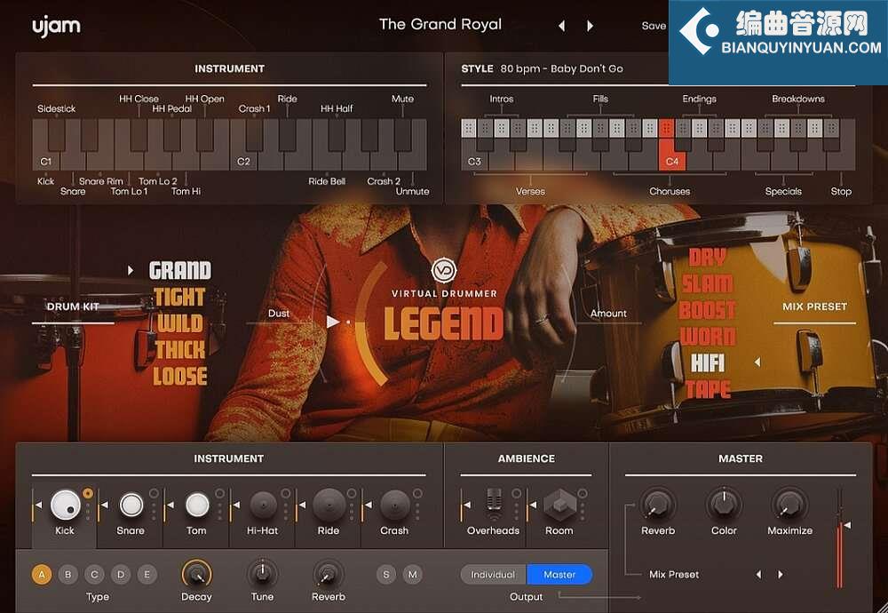Click the Overheads microphone icon
This screenshot has height=613, width=888.
coord(494,505)
